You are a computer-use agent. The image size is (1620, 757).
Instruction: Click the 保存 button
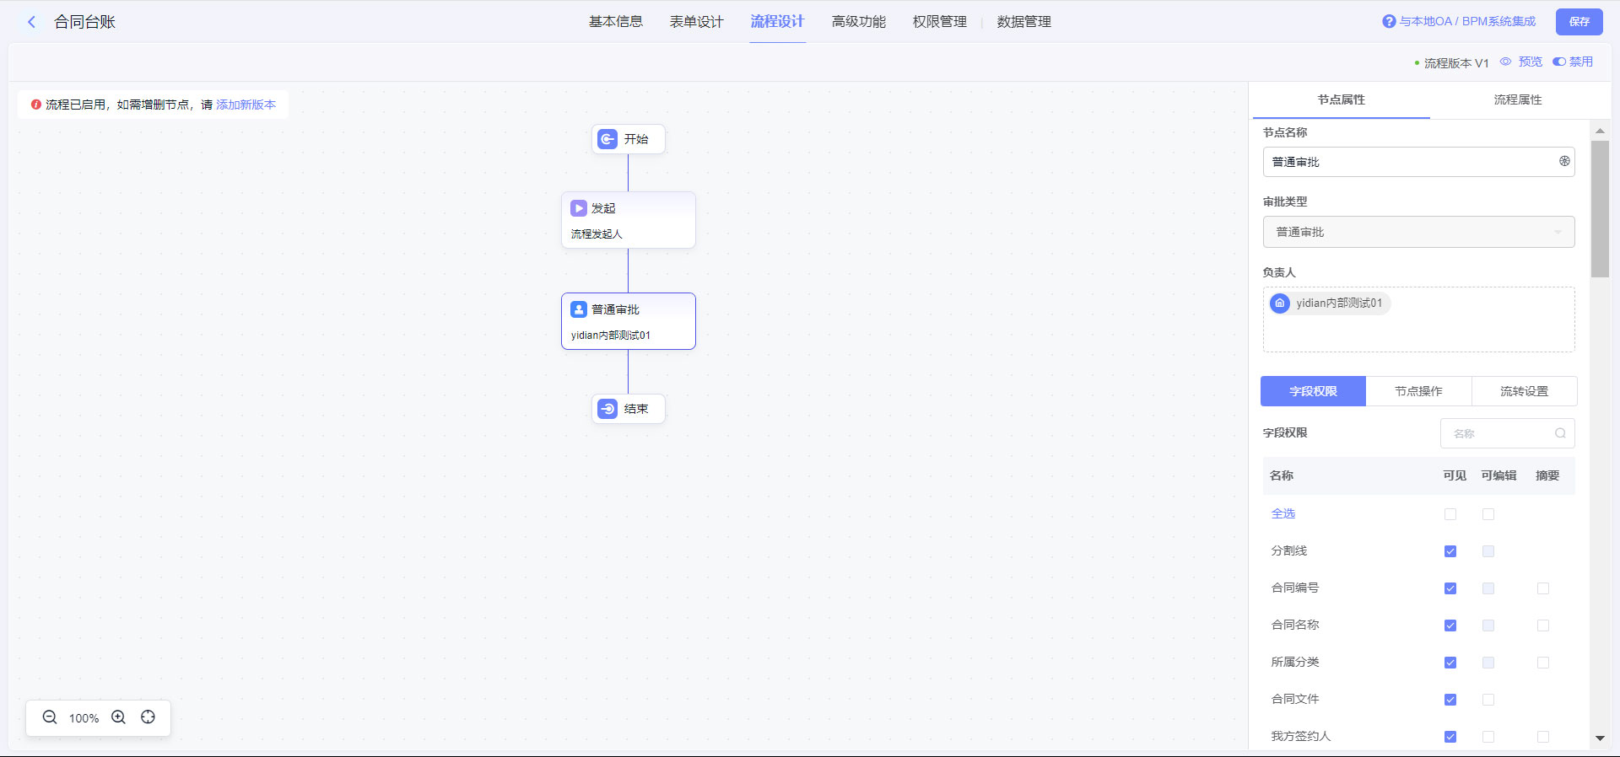(1579, 22)
